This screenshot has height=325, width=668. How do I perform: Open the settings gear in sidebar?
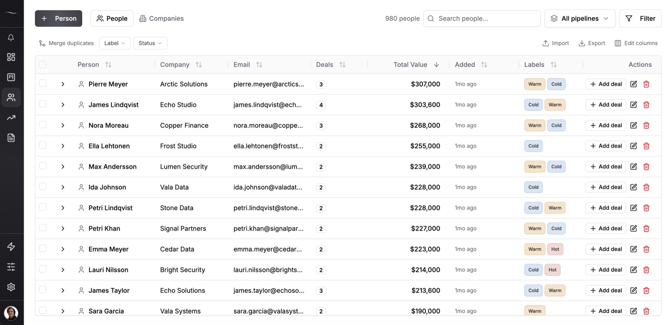11,287
